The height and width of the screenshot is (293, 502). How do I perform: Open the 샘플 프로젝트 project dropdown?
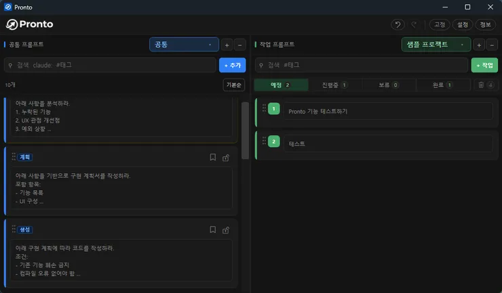[x=436, y=45]
